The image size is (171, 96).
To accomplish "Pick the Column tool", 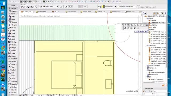I will click(x=13, y=25).
